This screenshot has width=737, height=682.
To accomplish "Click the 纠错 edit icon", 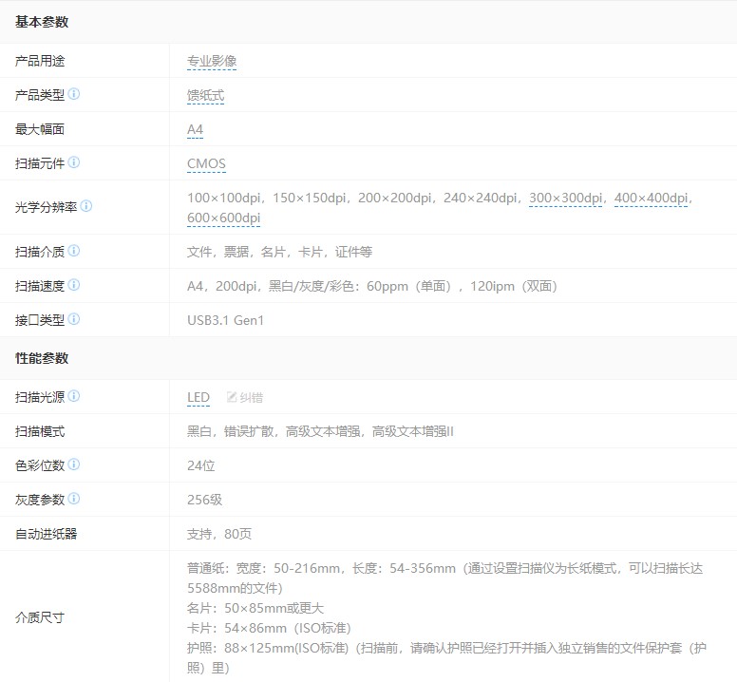I will pyautogui.click(x=232, y=397).
